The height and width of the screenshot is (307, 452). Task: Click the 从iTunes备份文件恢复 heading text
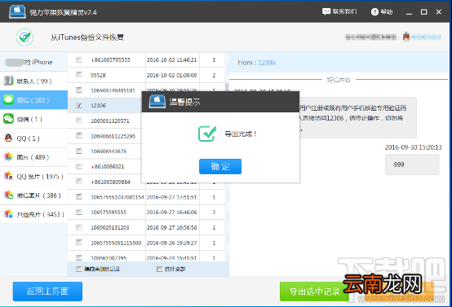click(87, 37)
